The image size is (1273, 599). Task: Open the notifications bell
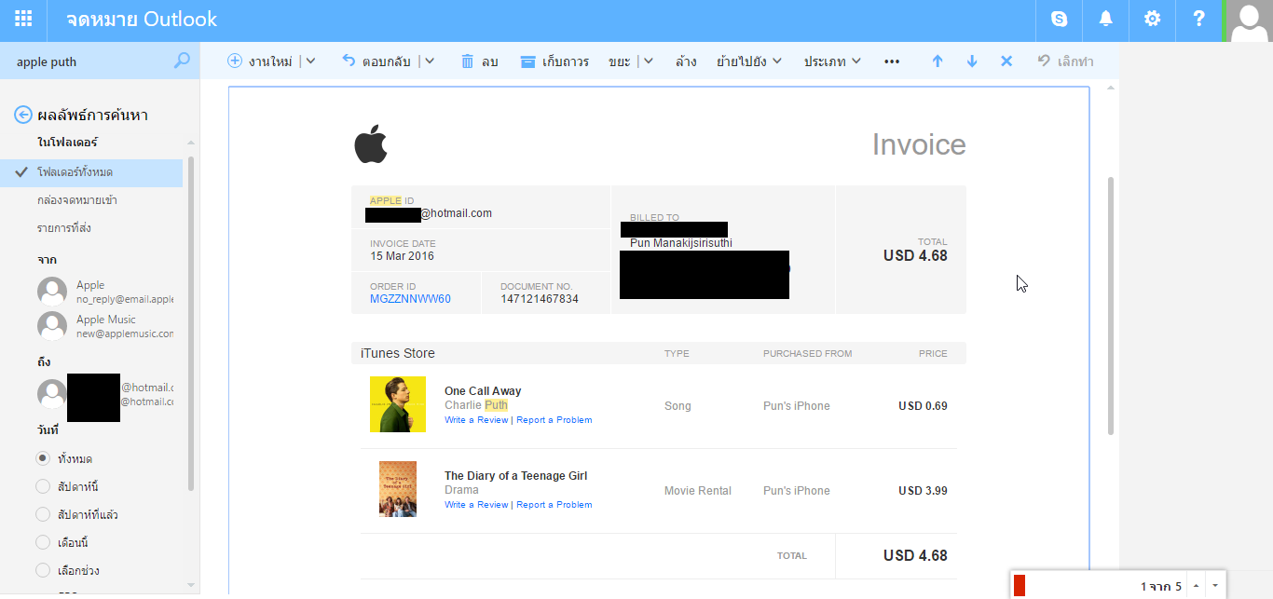pyautogui.click(x=1106, y=19)
